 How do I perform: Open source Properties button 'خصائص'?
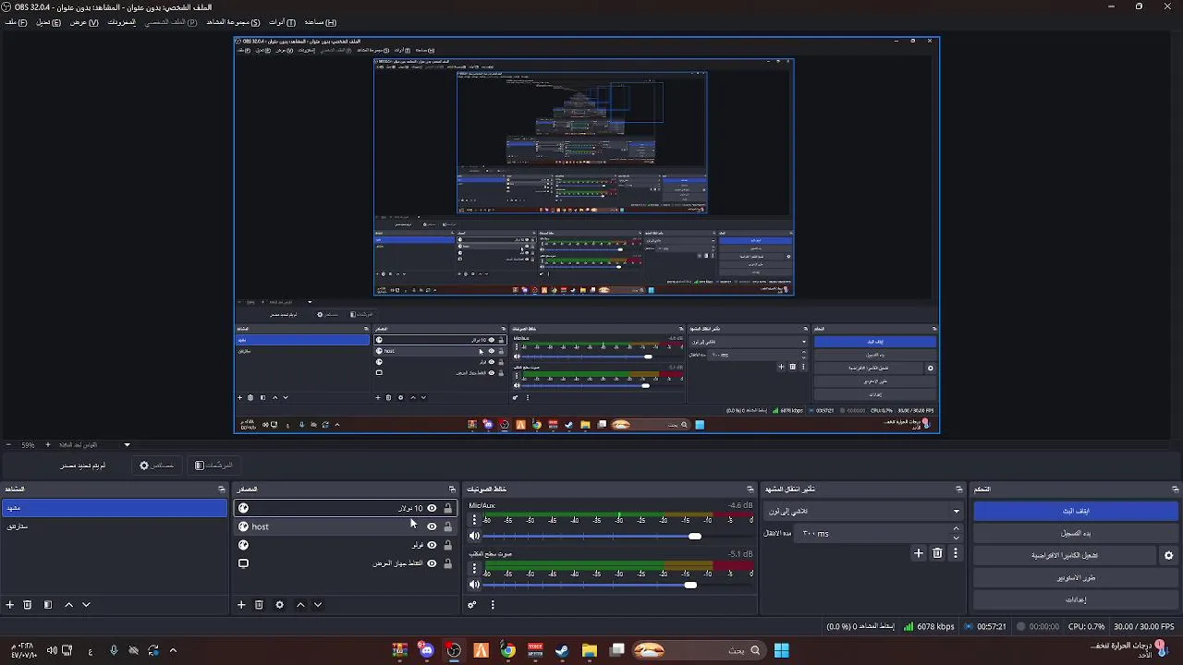point(156,465)
